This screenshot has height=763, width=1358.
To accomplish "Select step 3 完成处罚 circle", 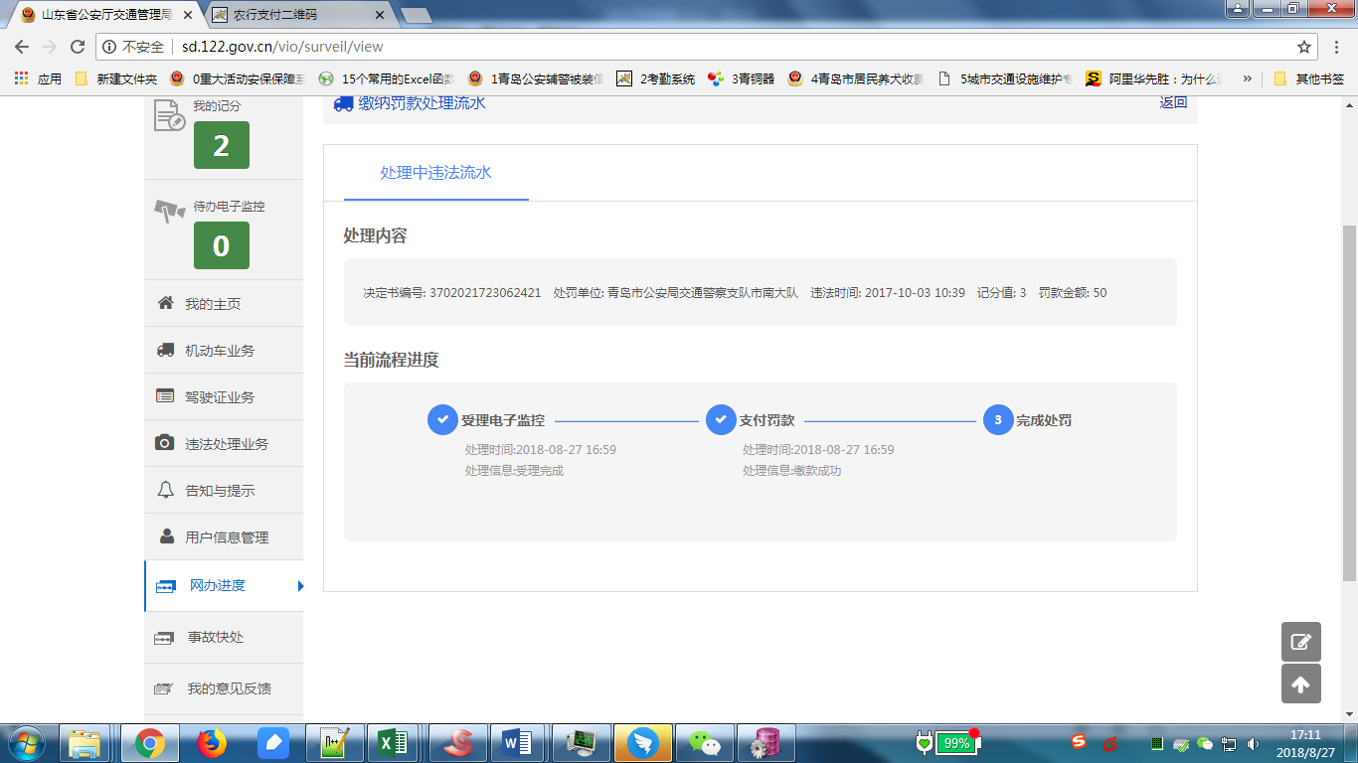I will pos(999,419).
